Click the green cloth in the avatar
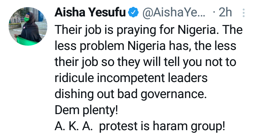258x138 pixels. point(26,41)
